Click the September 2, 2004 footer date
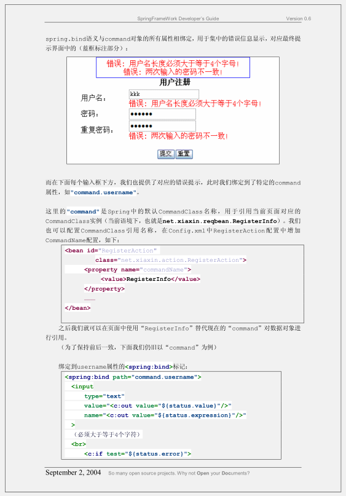This screenshot has height=496, width=346. (73, 473)
